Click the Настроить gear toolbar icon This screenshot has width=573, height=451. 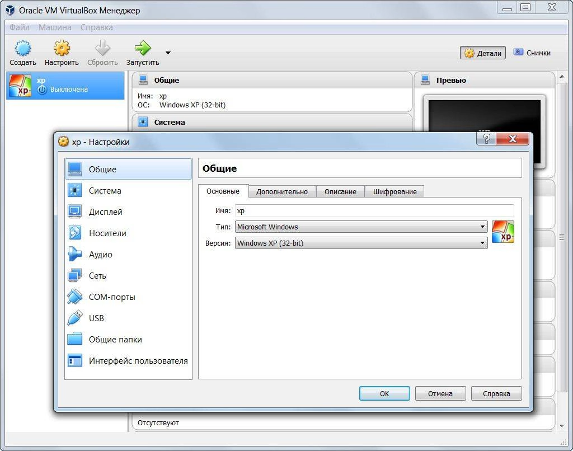(x=62, y=48)
